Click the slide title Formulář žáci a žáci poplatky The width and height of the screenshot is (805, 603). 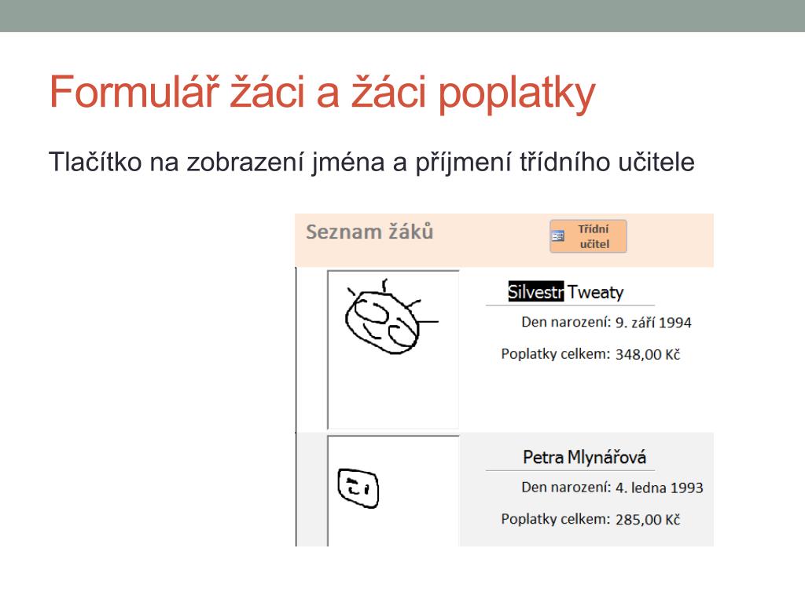click(x=322, y=93)
